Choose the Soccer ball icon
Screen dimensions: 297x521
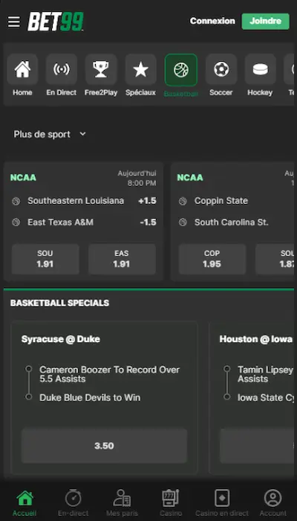(221, 69)
